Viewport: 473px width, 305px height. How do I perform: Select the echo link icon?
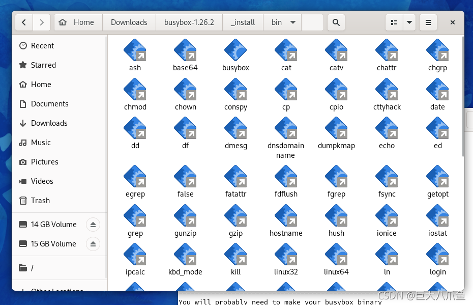pos(387,128)
